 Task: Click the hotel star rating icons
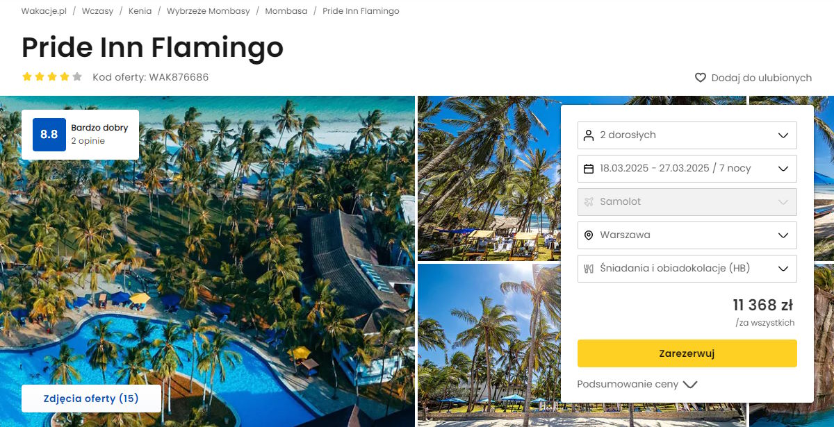pos(52,77)
